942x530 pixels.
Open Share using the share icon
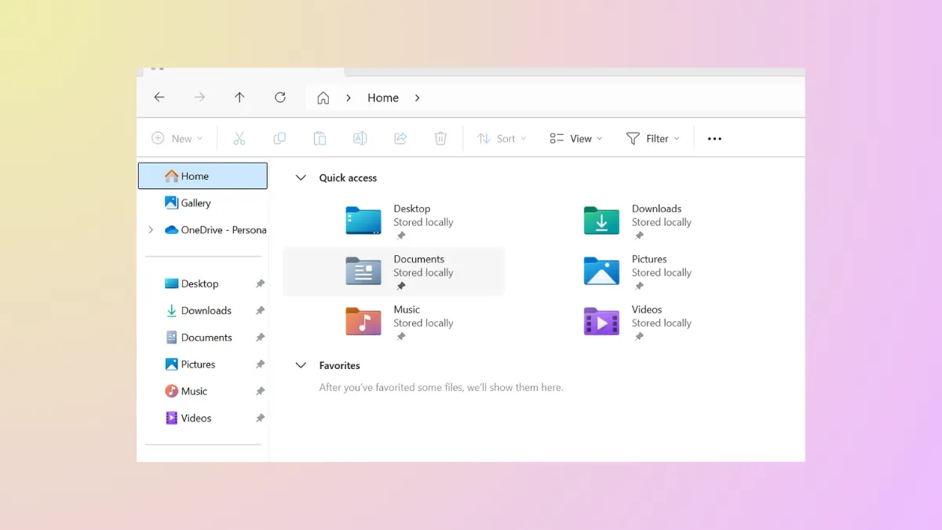click(x=400, y=138)
